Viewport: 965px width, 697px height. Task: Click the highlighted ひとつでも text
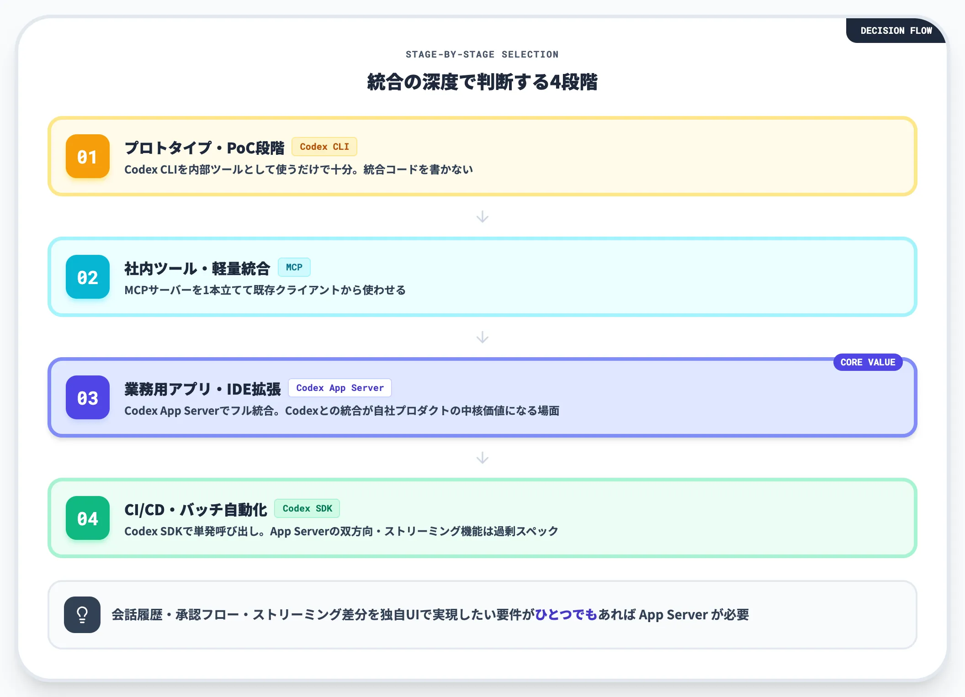(x=566, y=615)
